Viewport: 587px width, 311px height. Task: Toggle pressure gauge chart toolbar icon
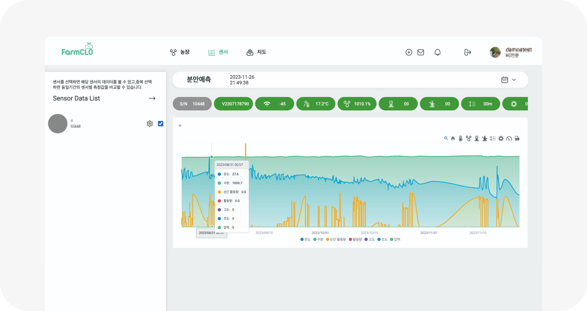[x=509, y=138]
